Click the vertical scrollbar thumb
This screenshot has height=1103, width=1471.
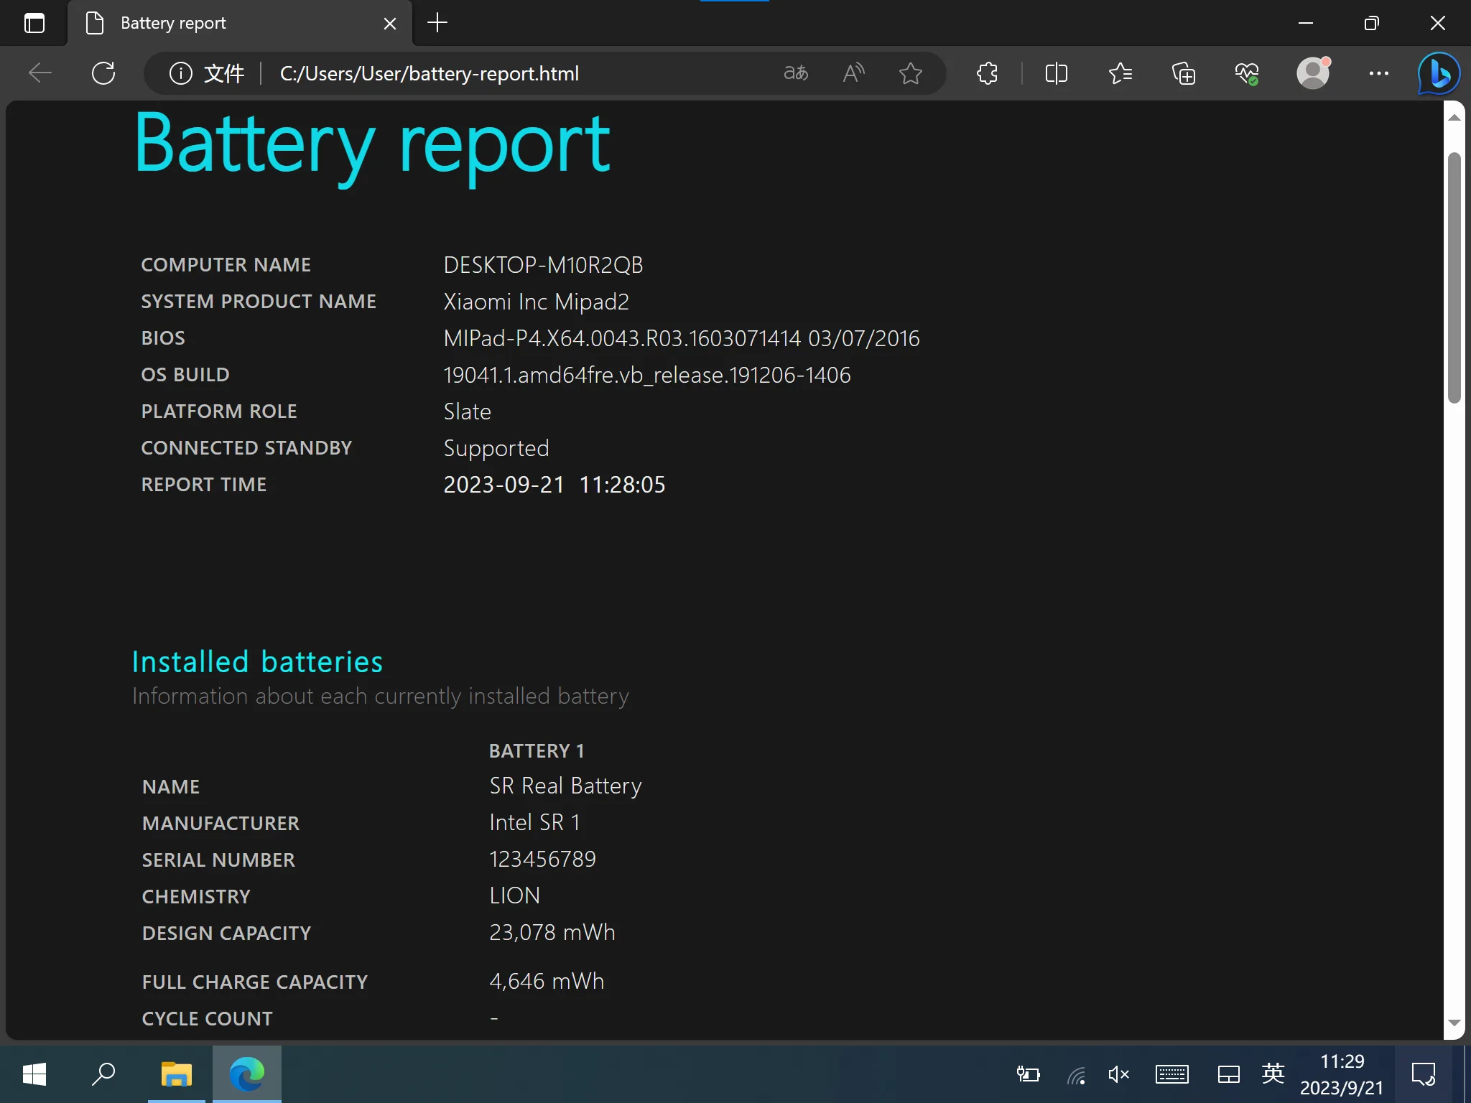(1454, 278)
